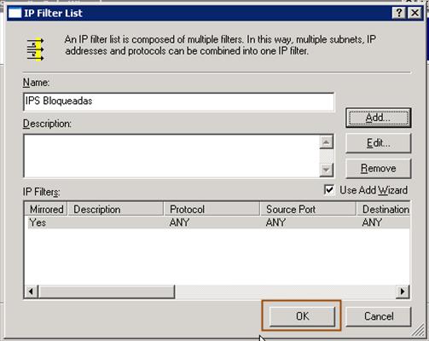Sort by the Mirrored column header
Screen dimensions: 429x341
pyautogui.click(x=46, y=209)
